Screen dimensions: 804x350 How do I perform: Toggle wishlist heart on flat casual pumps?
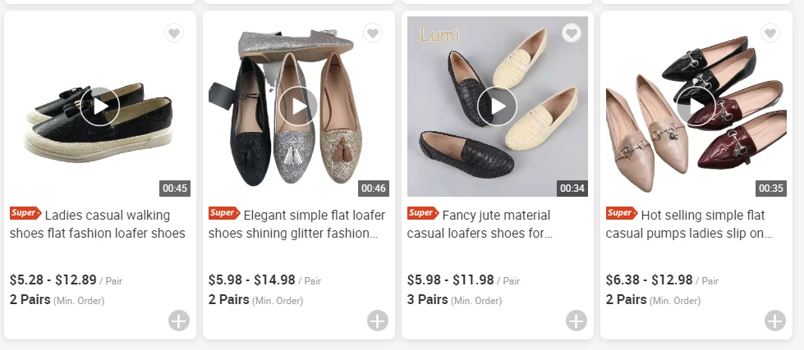point(770,33)
